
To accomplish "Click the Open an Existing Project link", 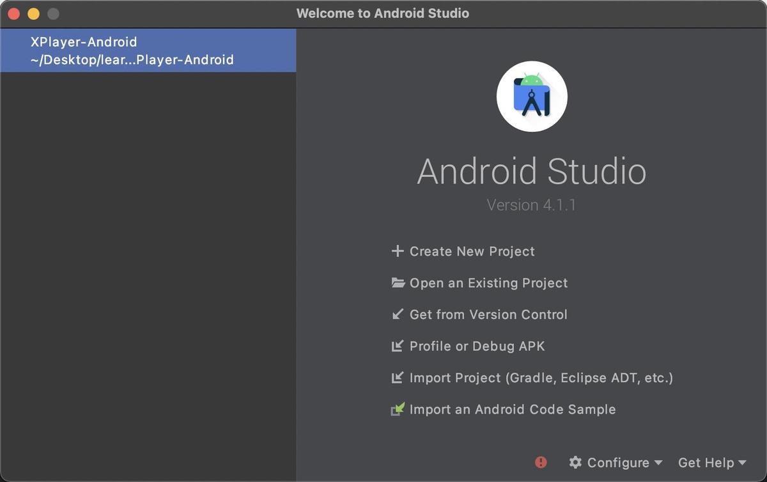I will [488, 283].
